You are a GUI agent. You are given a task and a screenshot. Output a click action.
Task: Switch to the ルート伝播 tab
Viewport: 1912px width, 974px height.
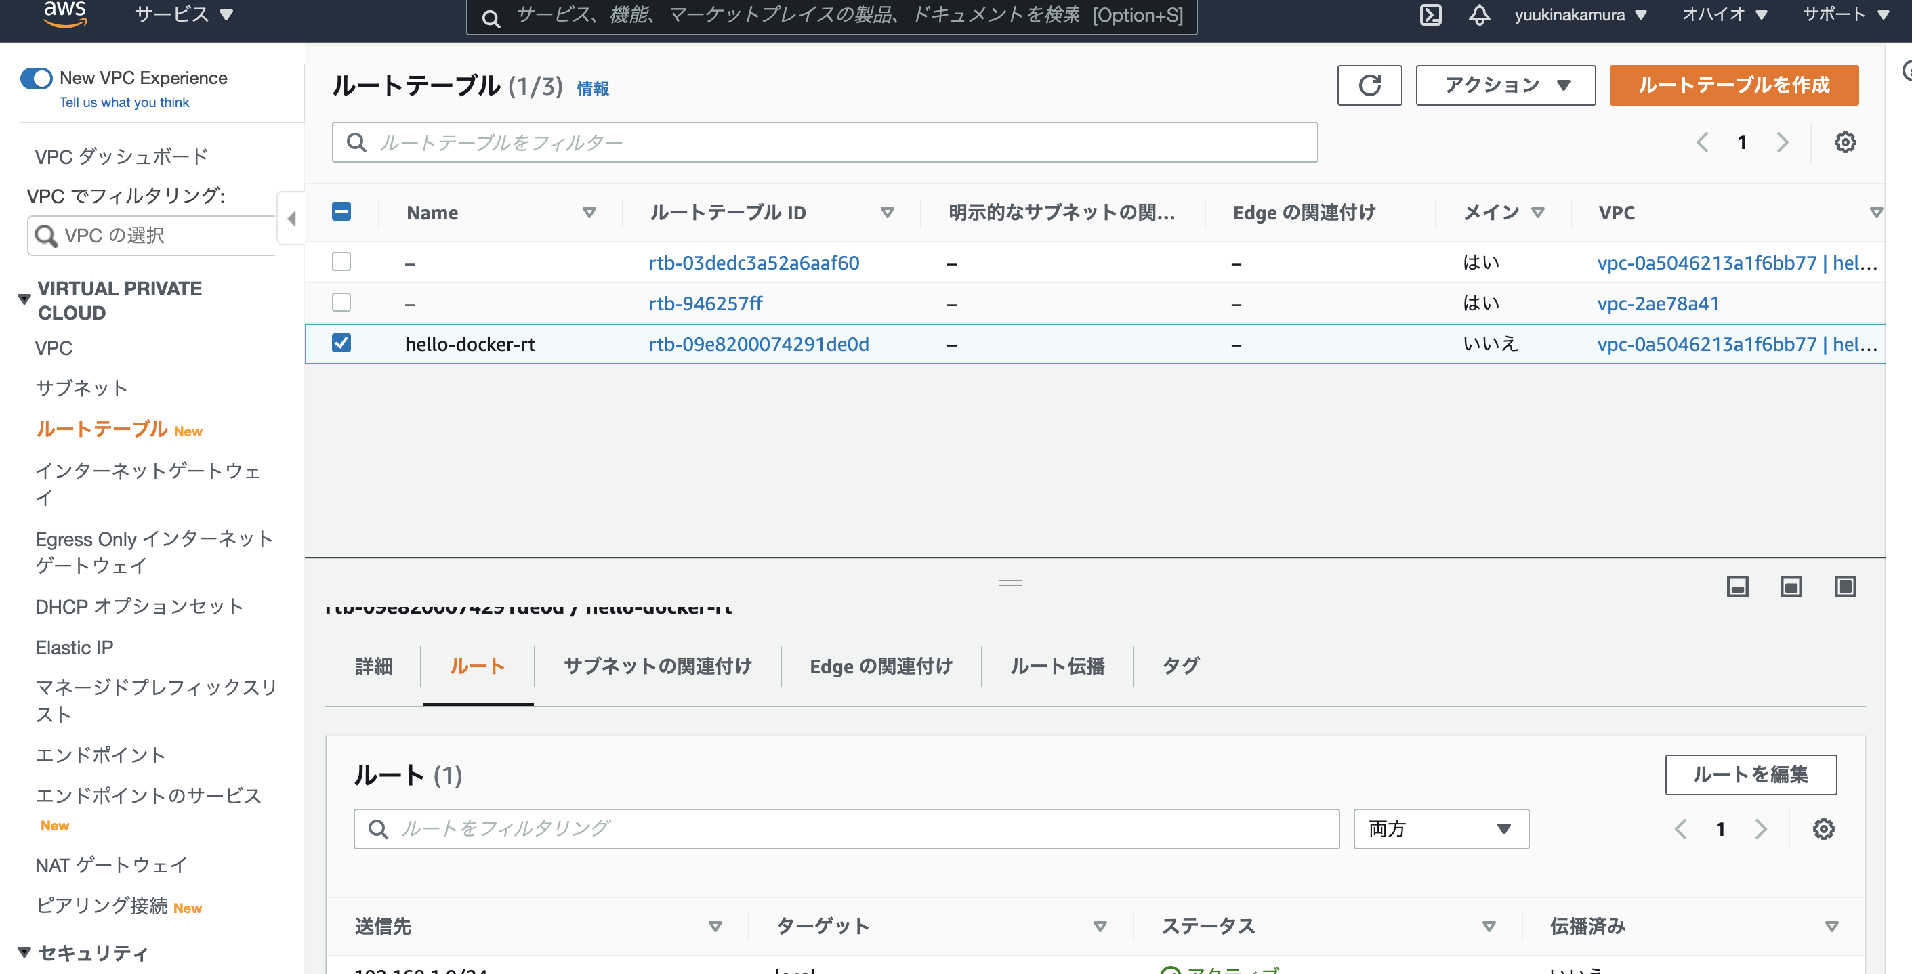pyautogui.click(x=1057, y=665)
